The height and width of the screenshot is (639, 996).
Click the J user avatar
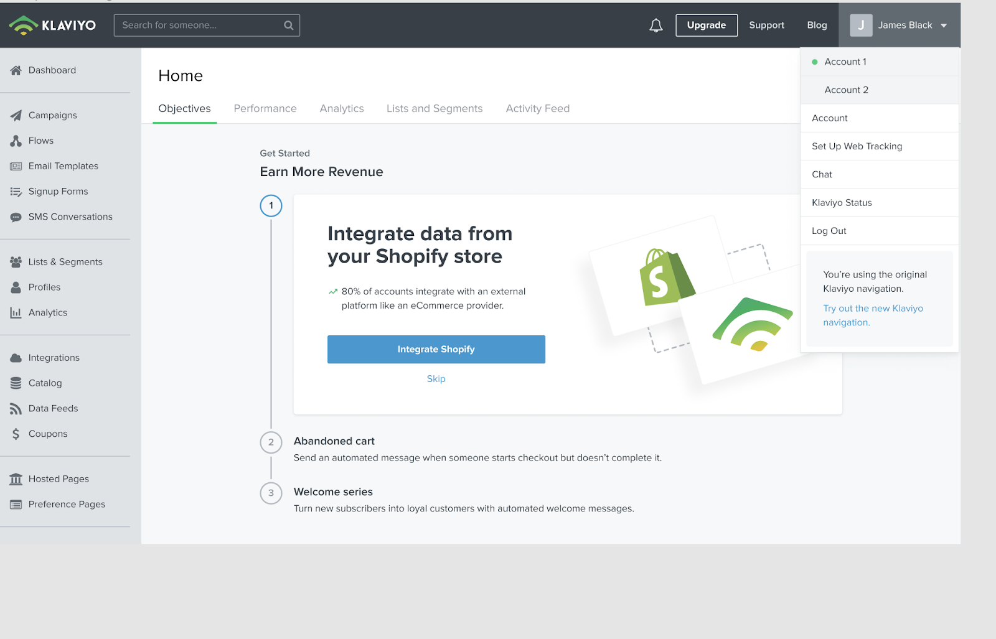click(861, 26)
